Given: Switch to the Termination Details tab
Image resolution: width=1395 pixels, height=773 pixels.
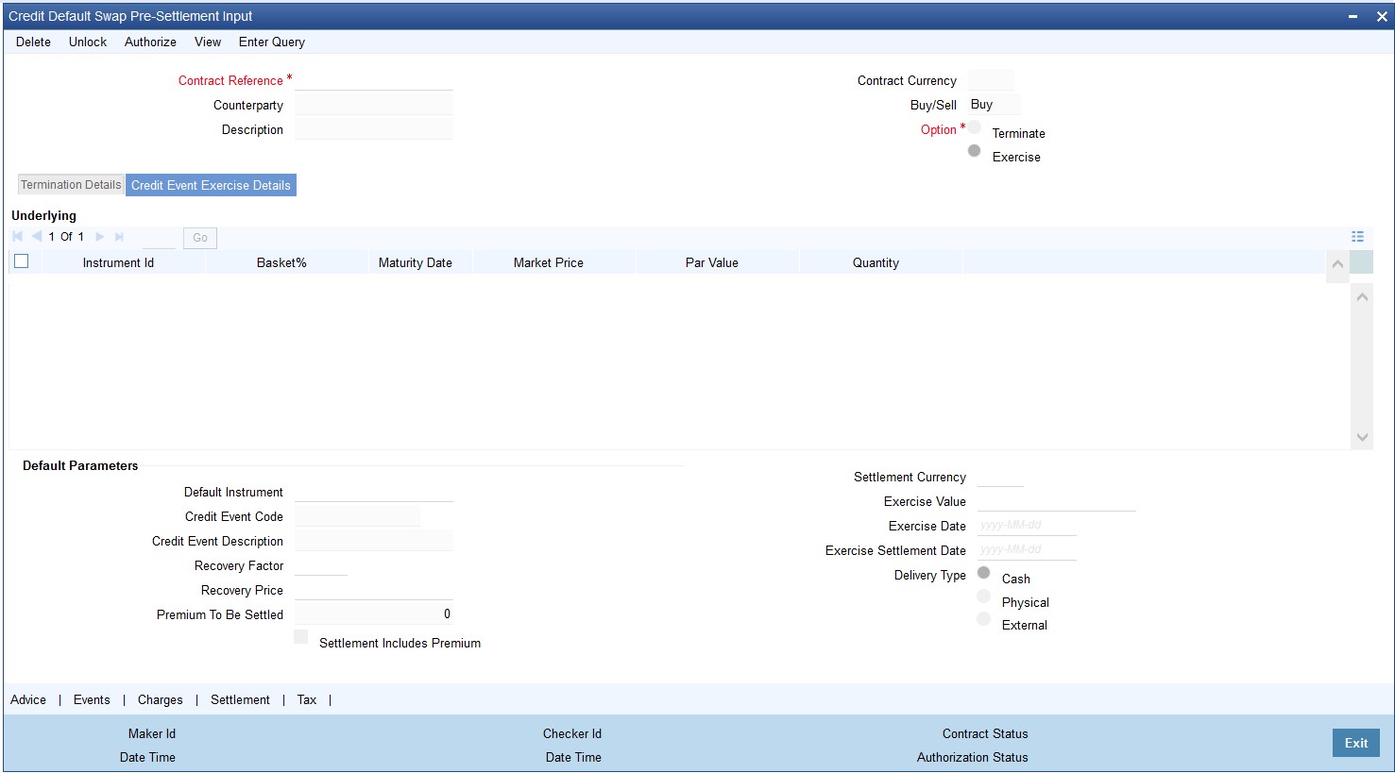Looking at the screenshot, I should click(x=71, y=185).
